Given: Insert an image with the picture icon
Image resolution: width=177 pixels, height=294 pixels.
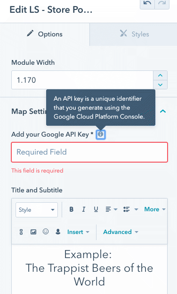Looking at the screenshot, I should click(33, 232).
